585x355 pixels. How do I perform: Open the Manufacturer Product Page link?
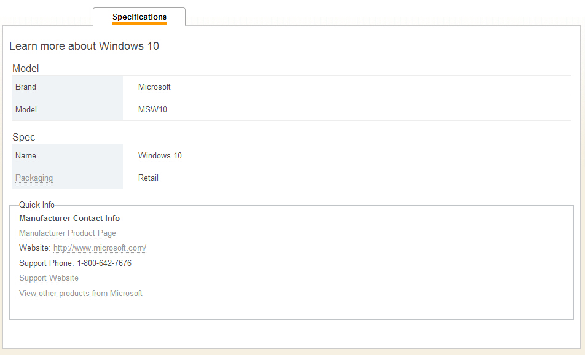click(x=68, y=233)
